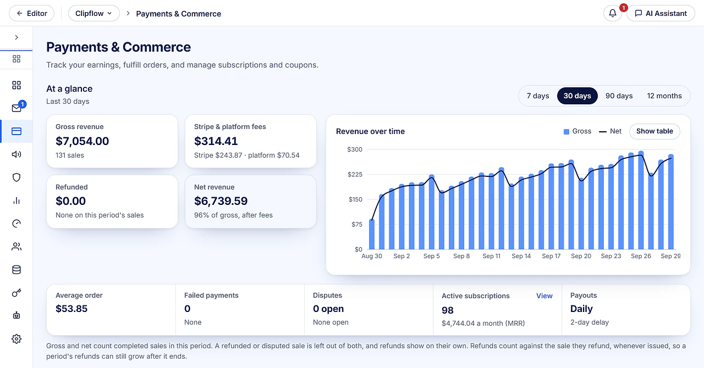The image size is (704, 368).
Task: Select the payments credit card sidebar icon
Action: (x=16, y=131)
